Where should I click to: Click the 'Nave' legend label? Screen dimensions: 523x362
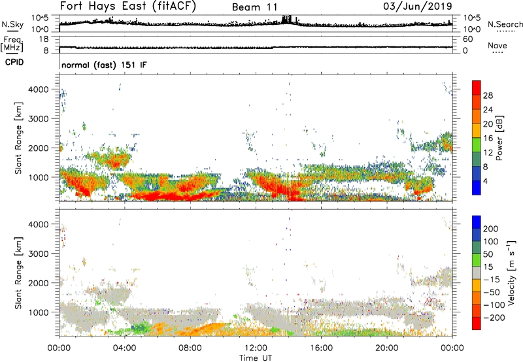click(497, 45)
